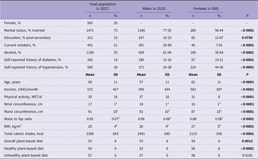The width and height of the screenshot is (258, 159).
Task: Select the Education, % post-secondary label
Action: coord(27,38)
